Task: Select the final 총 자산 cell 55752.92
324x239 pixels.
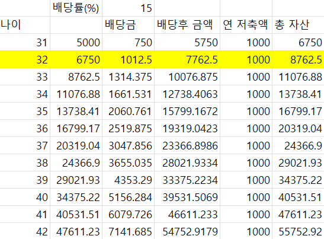Action: 298,231
